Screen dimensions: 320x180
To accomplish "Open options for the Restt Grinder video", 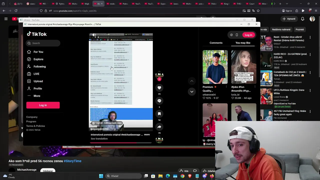I will click(310, 37).
